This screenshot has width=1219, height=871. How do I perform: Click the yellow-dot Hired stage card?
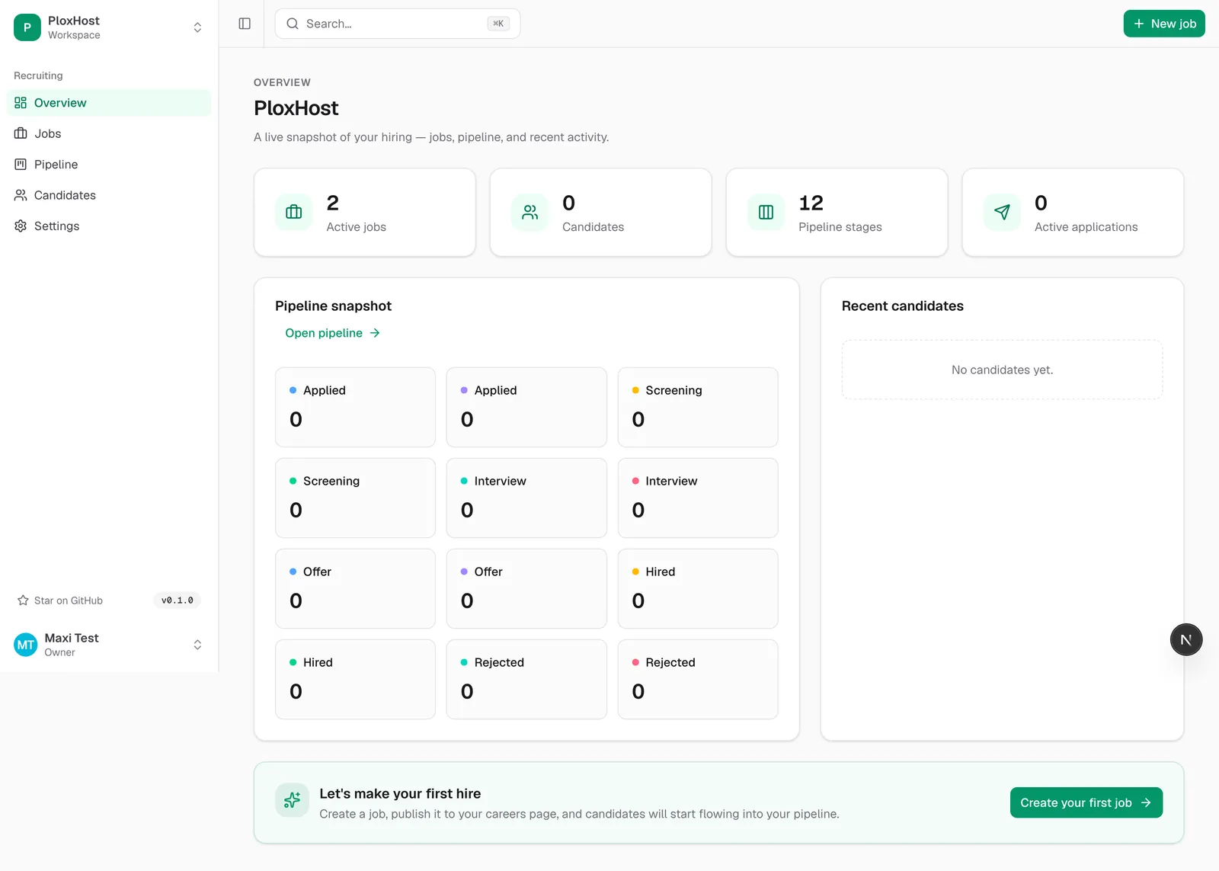698,588
